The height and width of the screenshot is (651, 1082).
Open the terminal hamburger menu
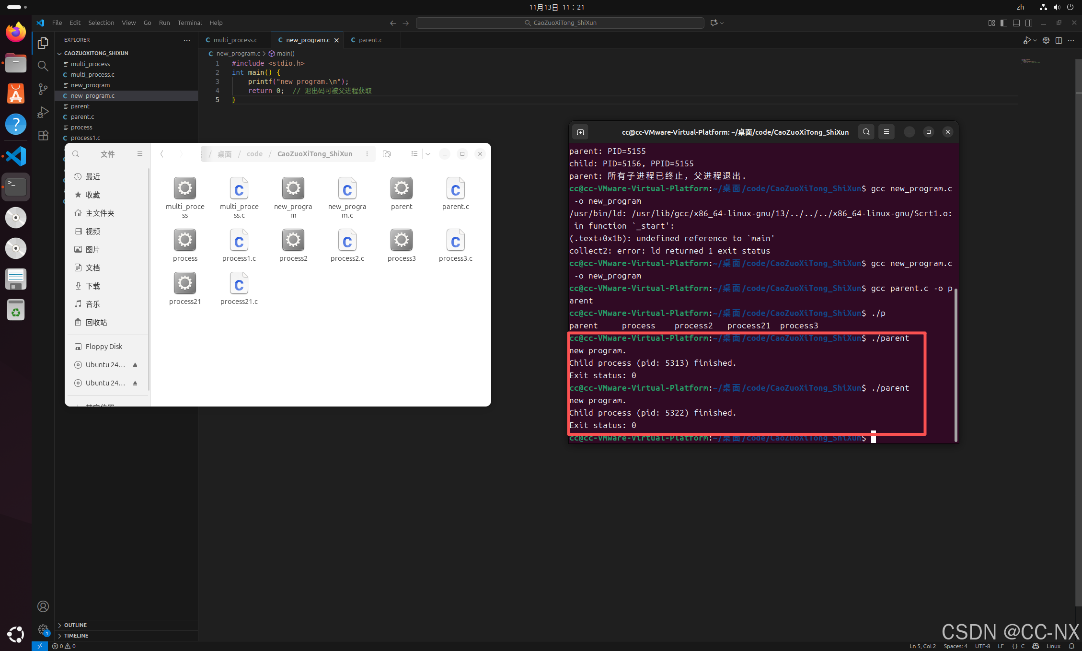[x=886, y=132]
